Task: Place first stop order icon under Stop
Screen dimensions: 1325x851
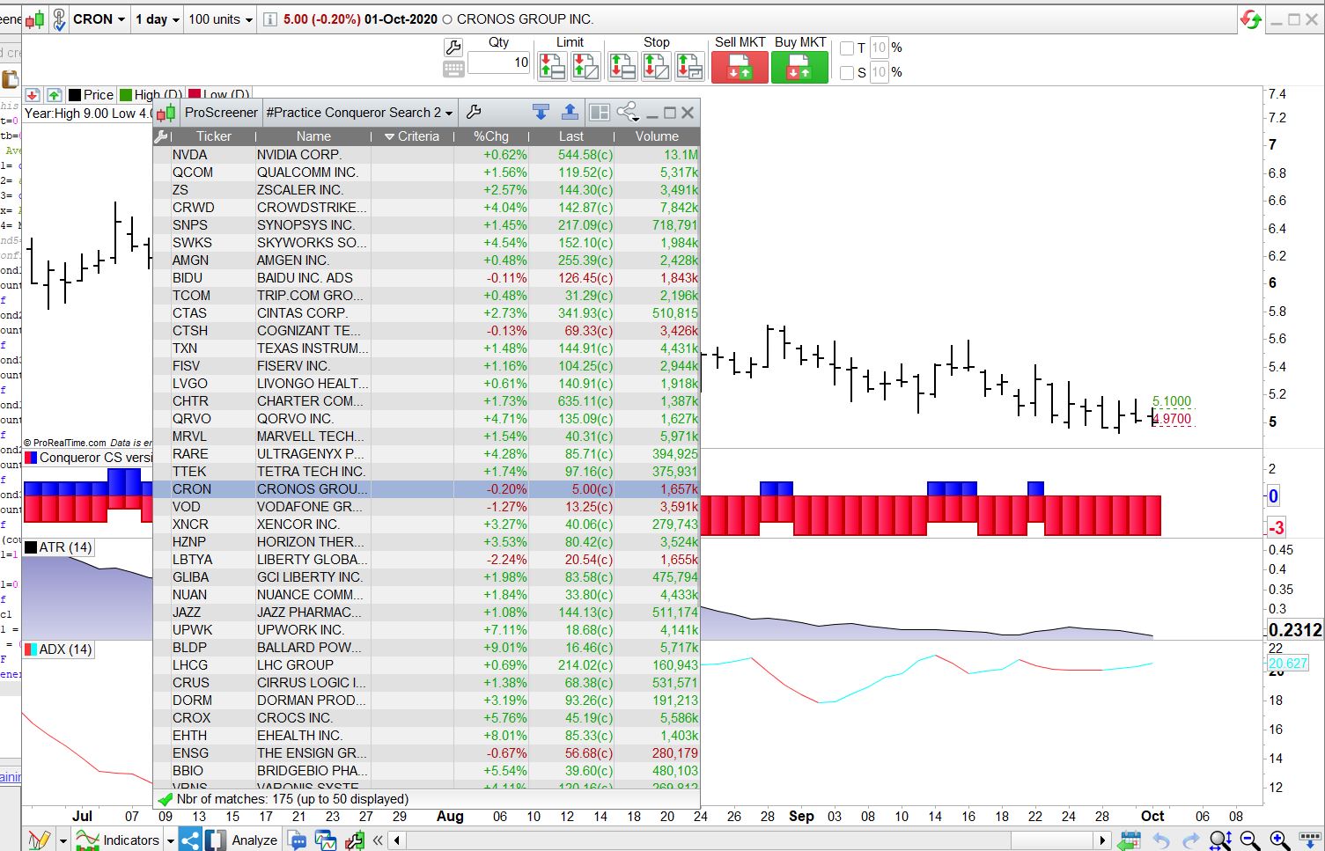Action: click(622, 67)
